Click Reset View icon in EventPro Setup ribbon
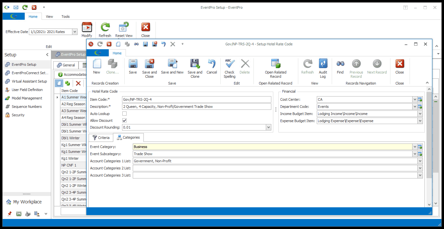The height and width of the screenshot is (229, 444). click(124, 27)
